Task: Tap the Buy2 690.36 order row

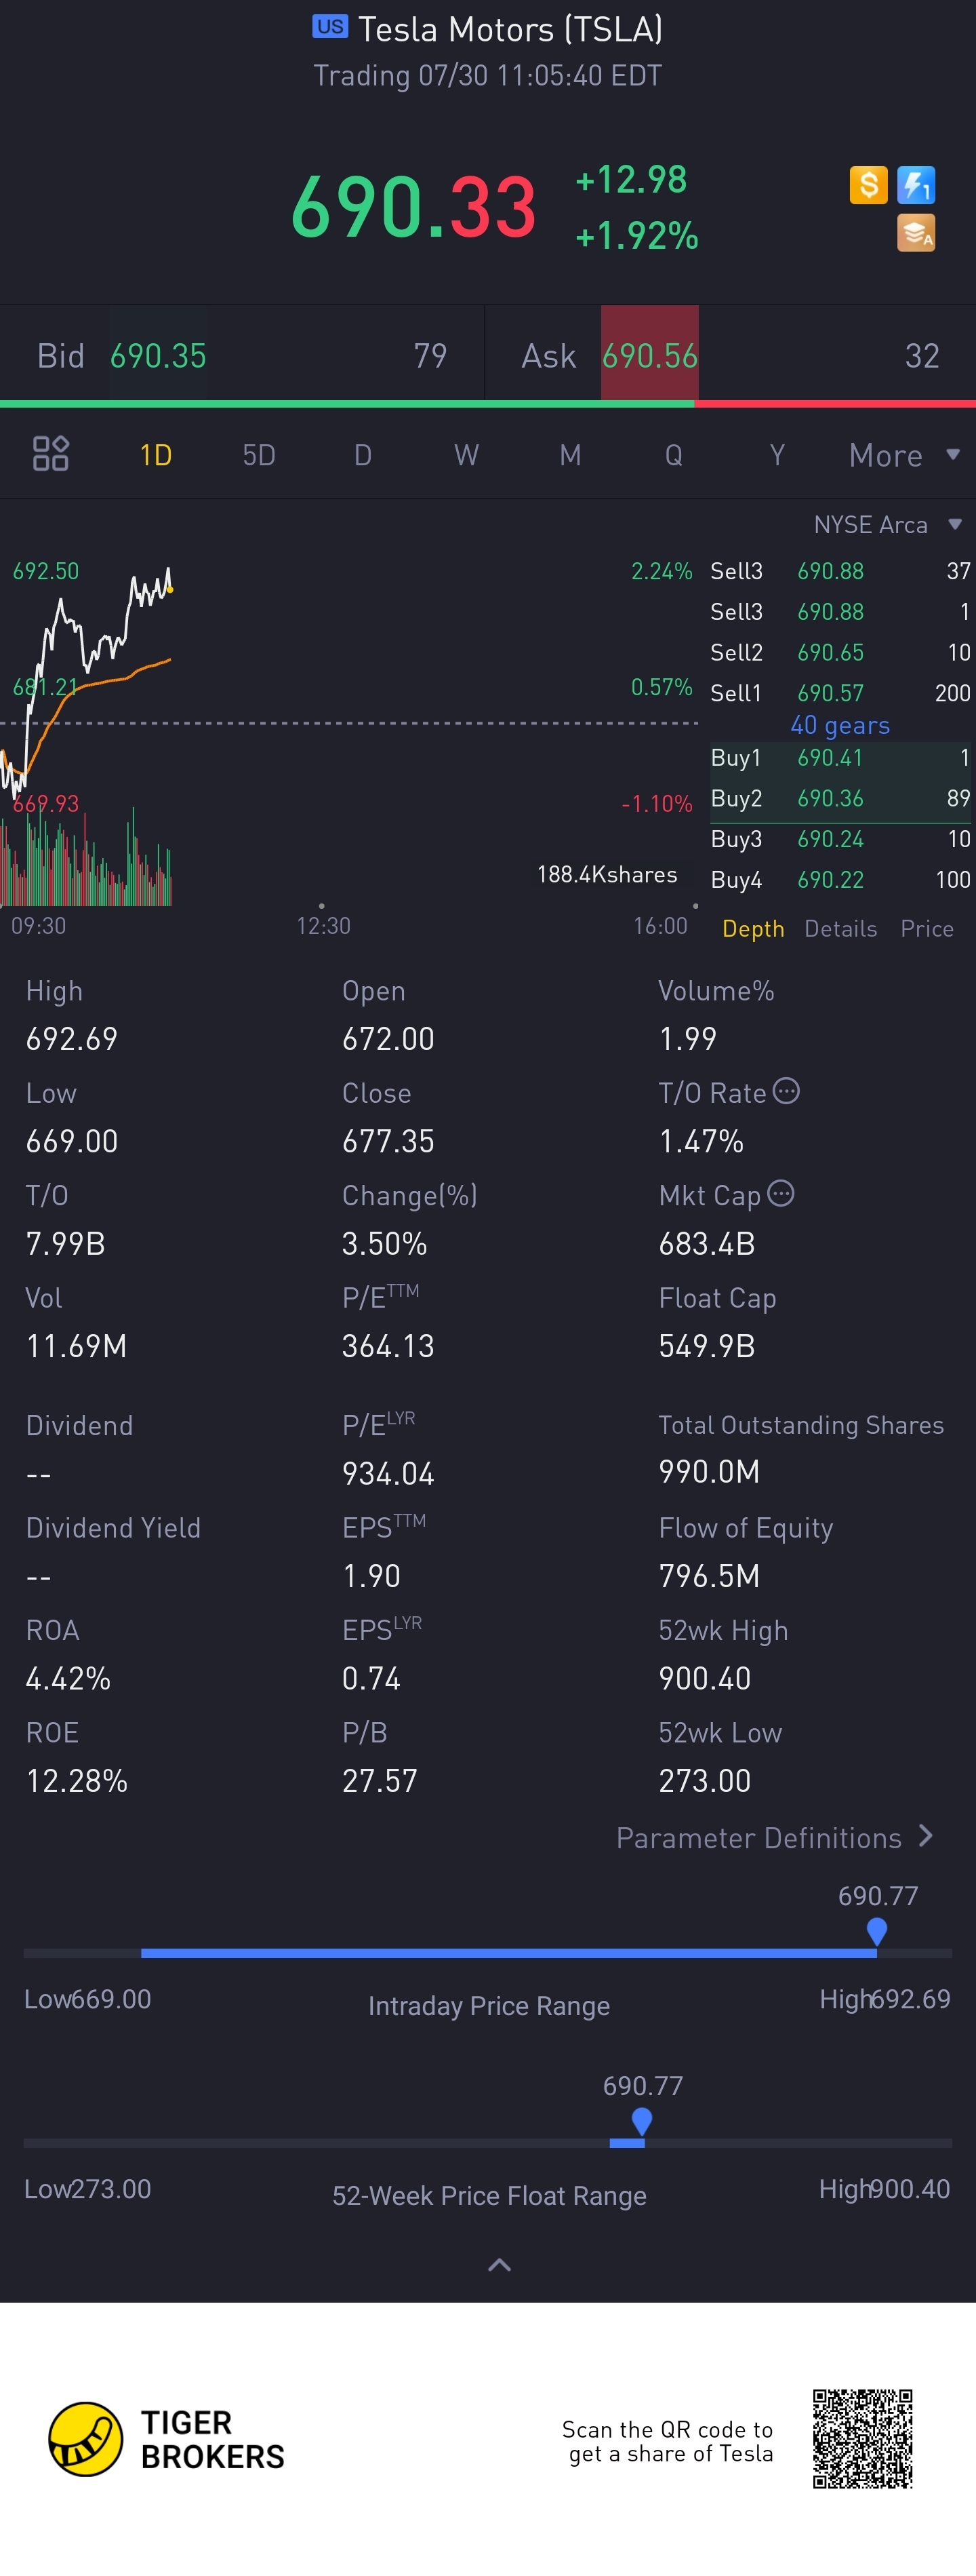Action: (840, 798)
